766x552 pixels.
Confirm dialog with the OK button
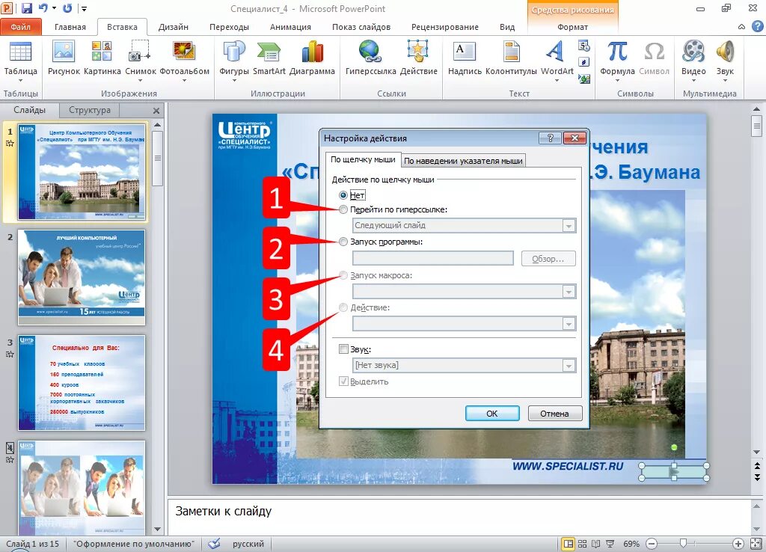click(x=492, y=414)
